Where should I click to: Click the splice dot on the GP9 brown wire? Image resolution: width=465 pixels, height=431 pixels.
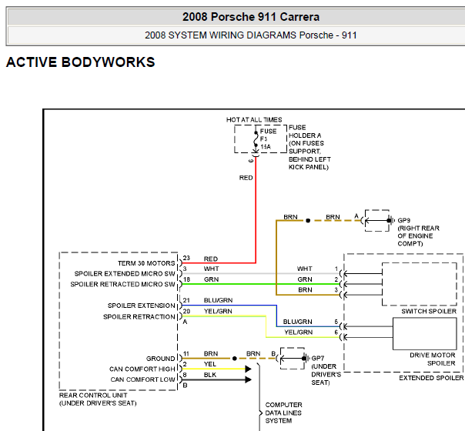[x=308, y=221]
